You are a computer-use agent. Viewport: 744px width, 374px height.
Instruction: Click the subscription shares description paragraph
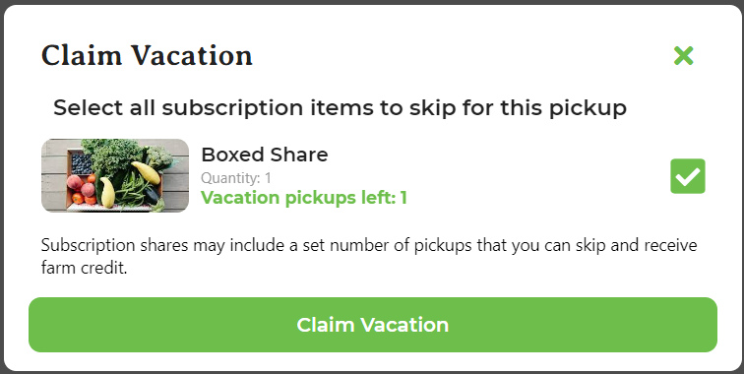[x=369, y=256]
